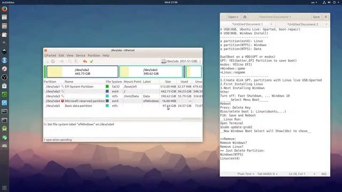342x192 pixels.
Task: Select the /dev/sda1 green block in disk map
Action: pyautogui.click(x=45, y=71)
